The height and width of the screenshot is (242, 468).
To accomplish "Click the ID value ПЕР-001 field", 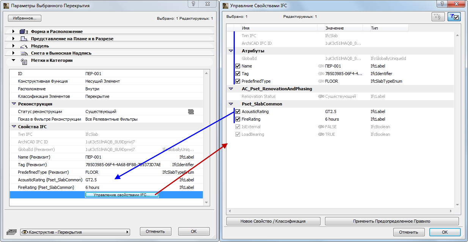I will pyautogui.click(x=93, y=74).
